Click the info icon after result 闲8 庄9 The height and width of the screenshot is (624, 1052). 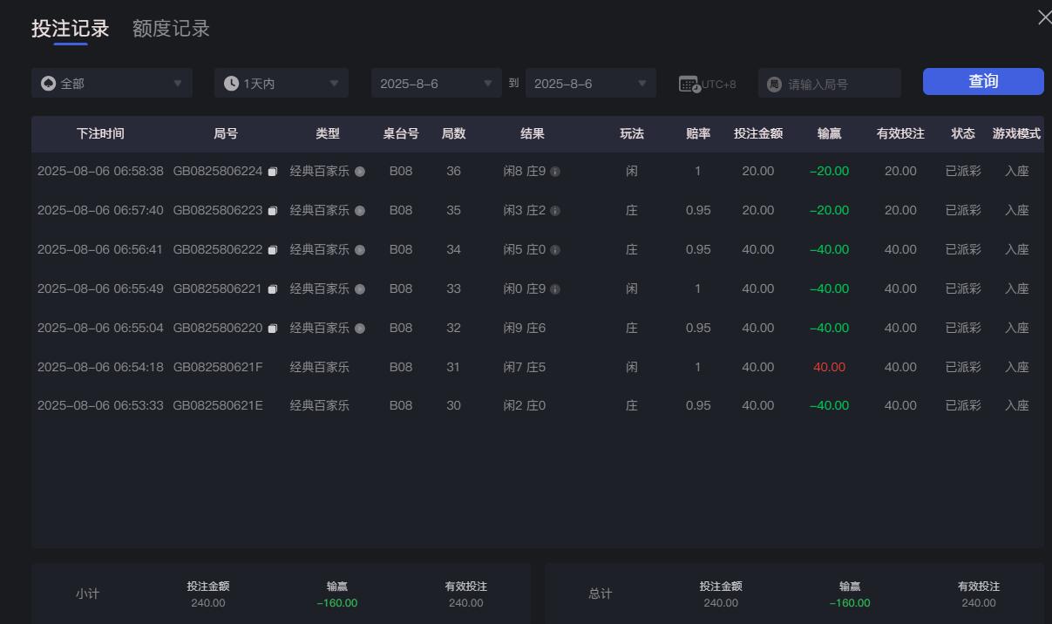tap(555, 171)
